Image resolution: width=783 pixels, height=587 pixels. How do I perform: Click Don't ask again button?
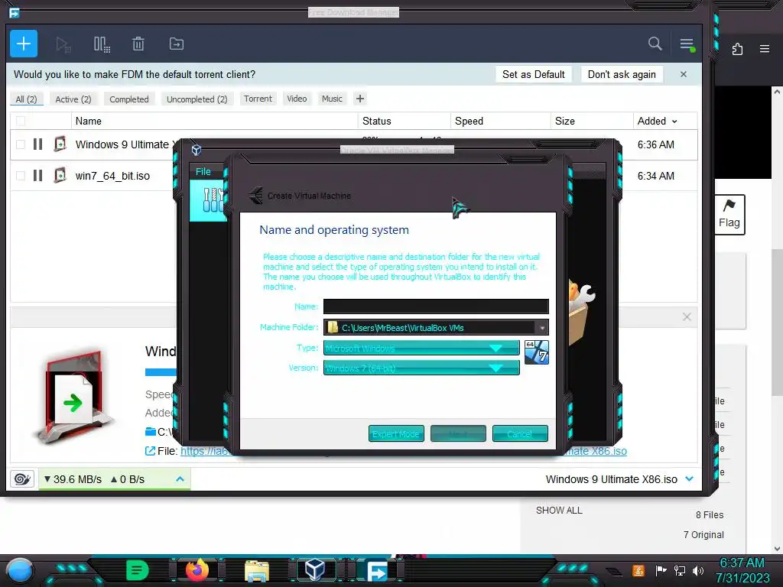coord(622,74)
